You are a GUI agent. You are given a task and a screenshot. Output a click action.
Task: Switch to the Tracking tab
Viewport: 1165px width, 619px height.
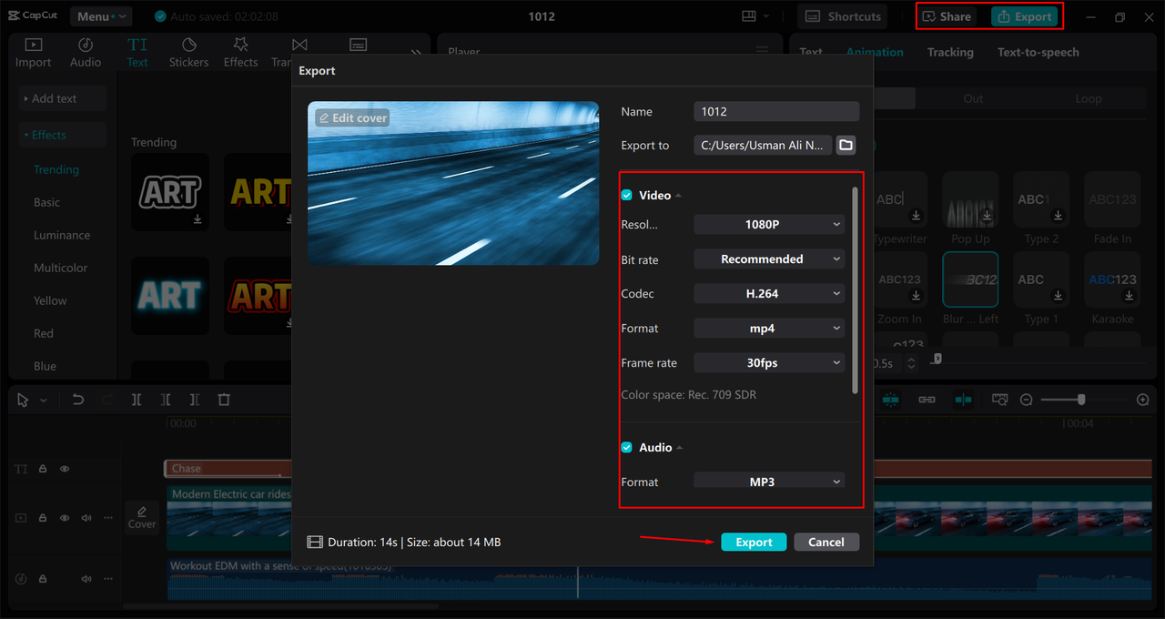950,52
